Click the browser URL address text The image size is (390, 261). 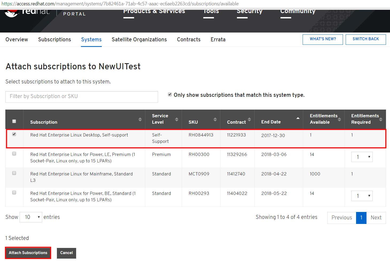(120, 4)
